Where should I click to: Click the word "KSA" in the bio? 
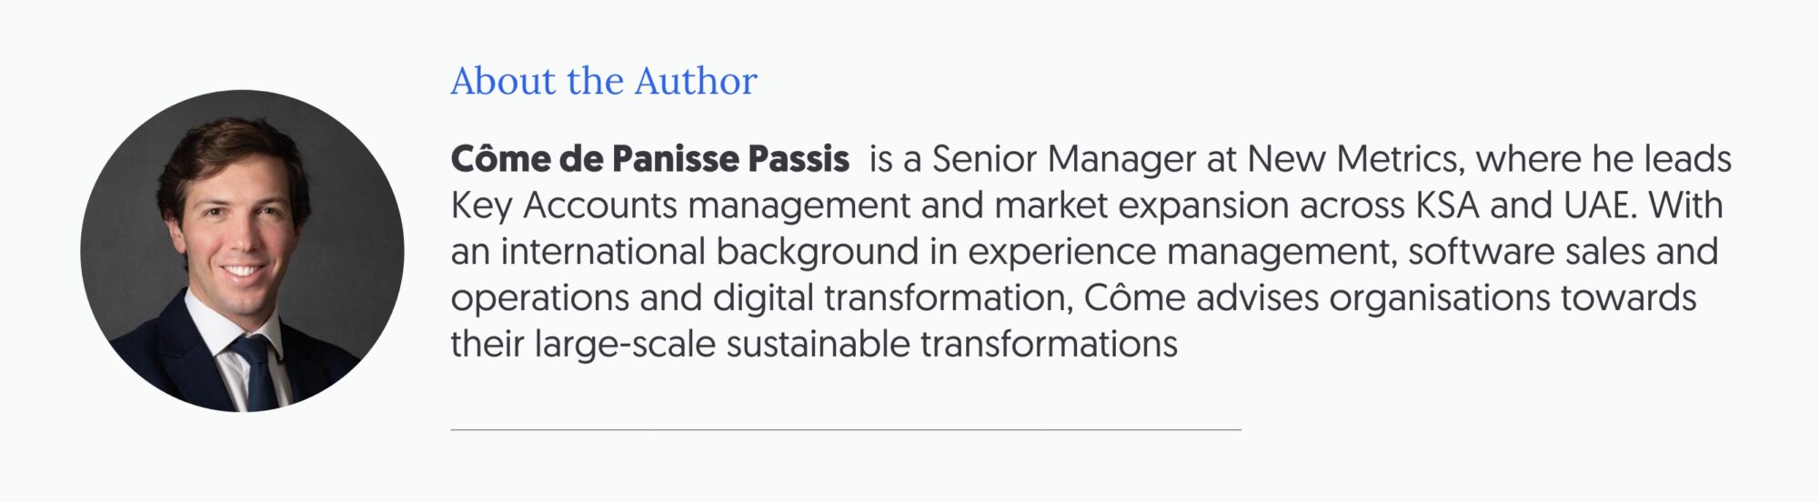pyautogui.click(x=1447, y=206)
